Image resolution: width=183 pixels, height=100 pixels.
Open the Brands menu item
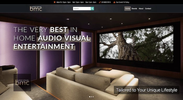coord(134,9)
